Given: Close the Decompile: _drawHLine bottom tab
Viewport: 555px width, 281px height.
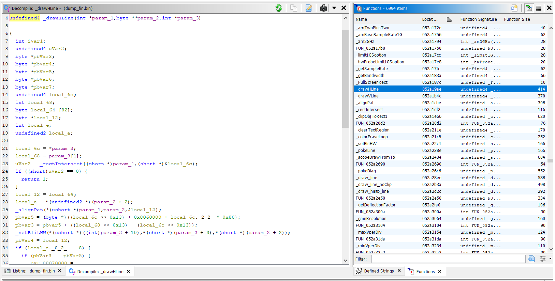Looking at the screenshot, I should click(128, 271).
